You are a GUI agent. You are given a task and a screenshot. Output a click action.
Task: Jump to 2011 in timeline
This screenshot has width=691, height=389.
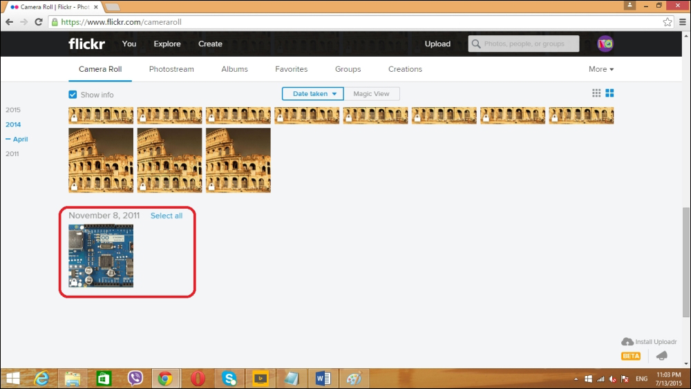(x=12, y=154)
